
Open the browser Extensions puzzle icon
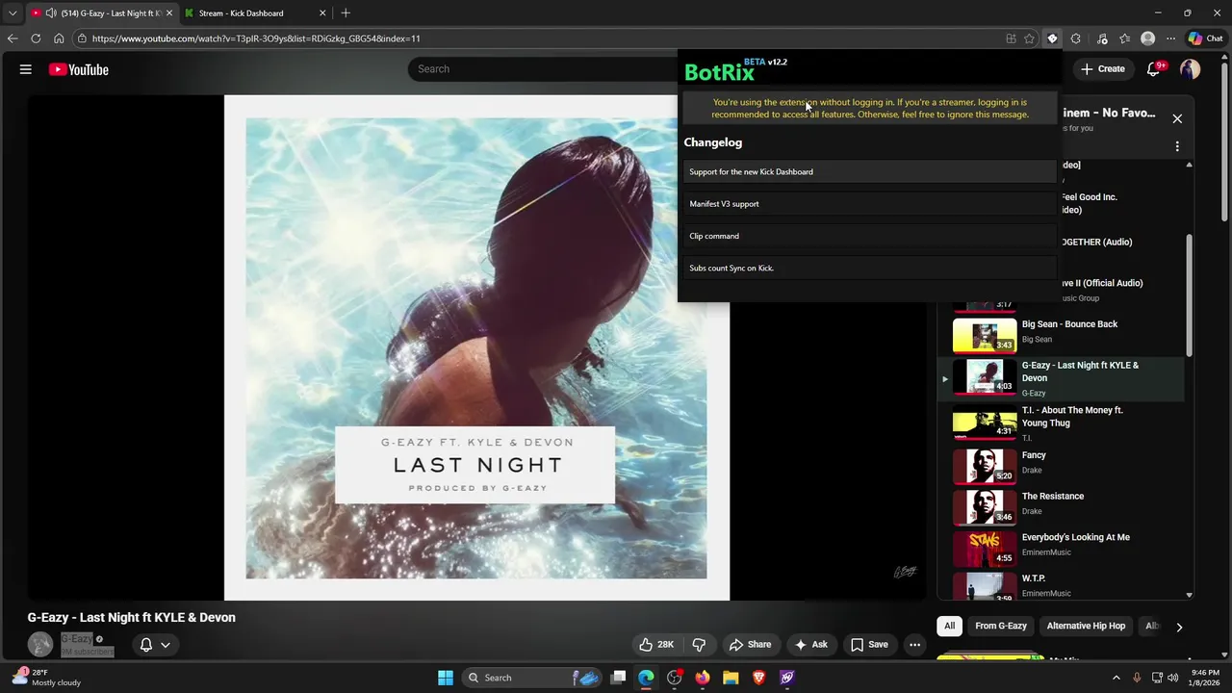click(x=1075, y=38)
